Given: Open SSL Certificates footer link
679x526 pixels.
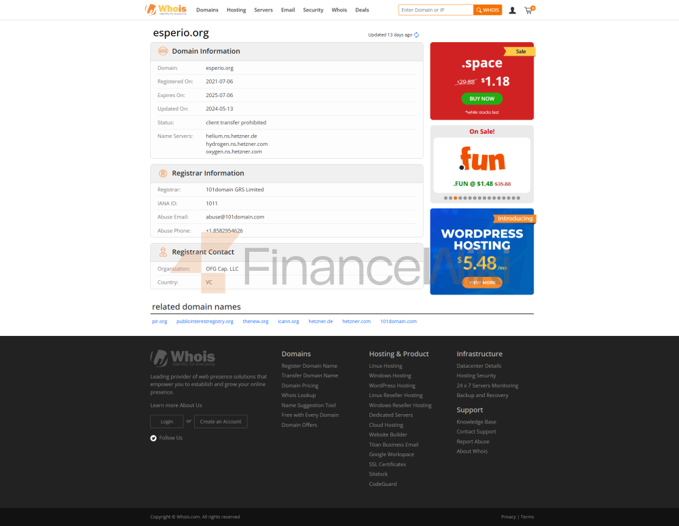Looking at the screenshot, I should click(387, 464).
